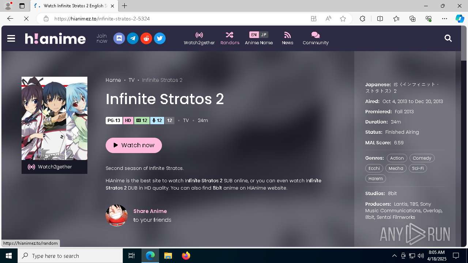
Task: Click the subtitle count 12 badge
Action: click(142, 121)
